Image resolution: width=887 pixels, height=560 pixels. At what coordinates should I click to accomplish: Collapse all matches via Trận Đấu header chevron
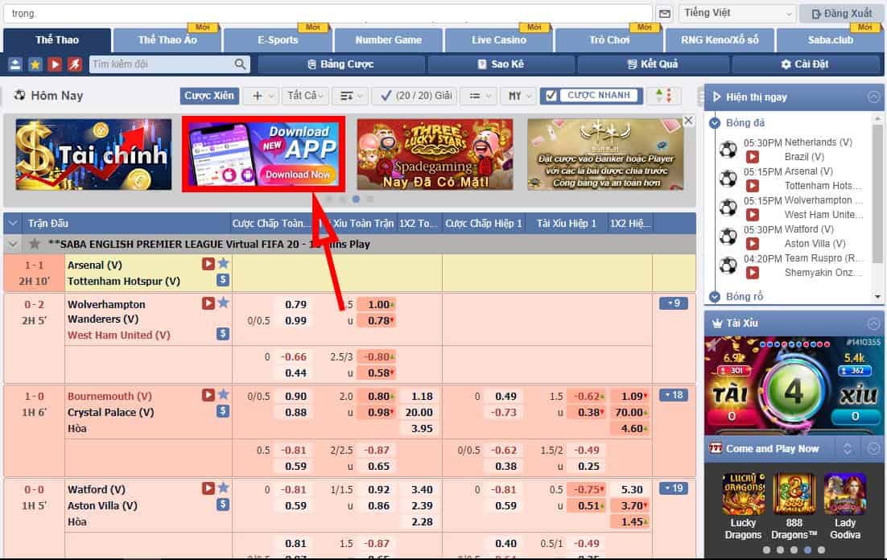pos(12,224)
